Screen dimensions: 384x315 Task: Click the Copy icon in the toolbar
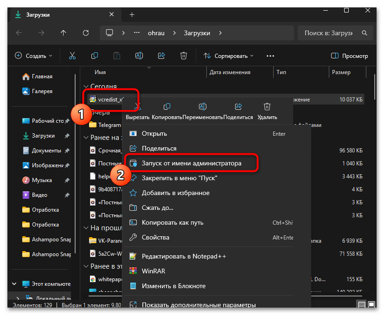(95, 56)
